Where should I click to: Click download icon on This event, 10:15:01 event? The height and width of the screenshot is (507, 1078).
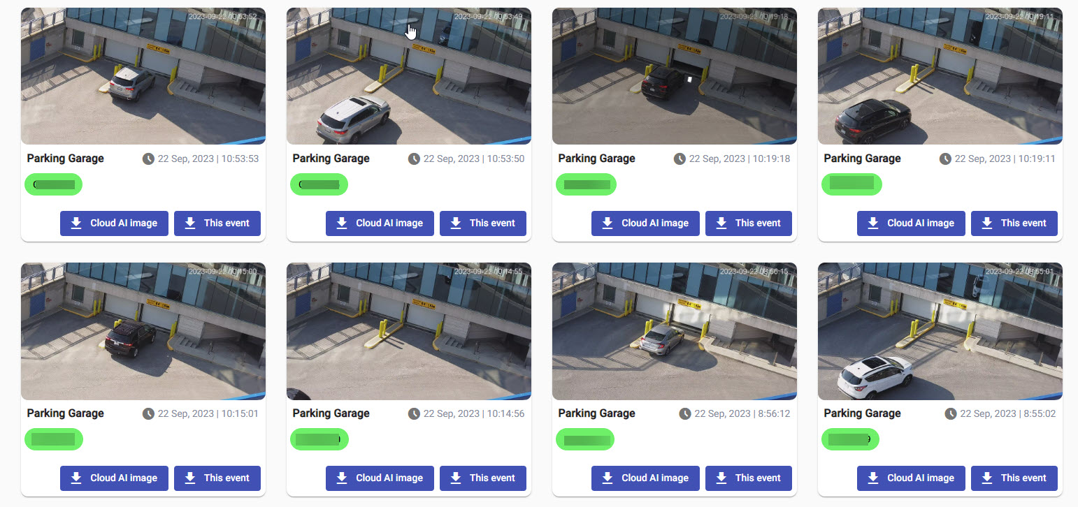tap(190, 478)
